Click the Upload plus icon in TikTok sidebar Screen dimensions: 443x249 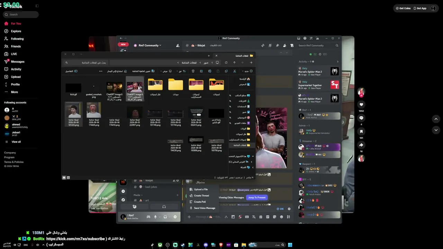tap(6, 77)
